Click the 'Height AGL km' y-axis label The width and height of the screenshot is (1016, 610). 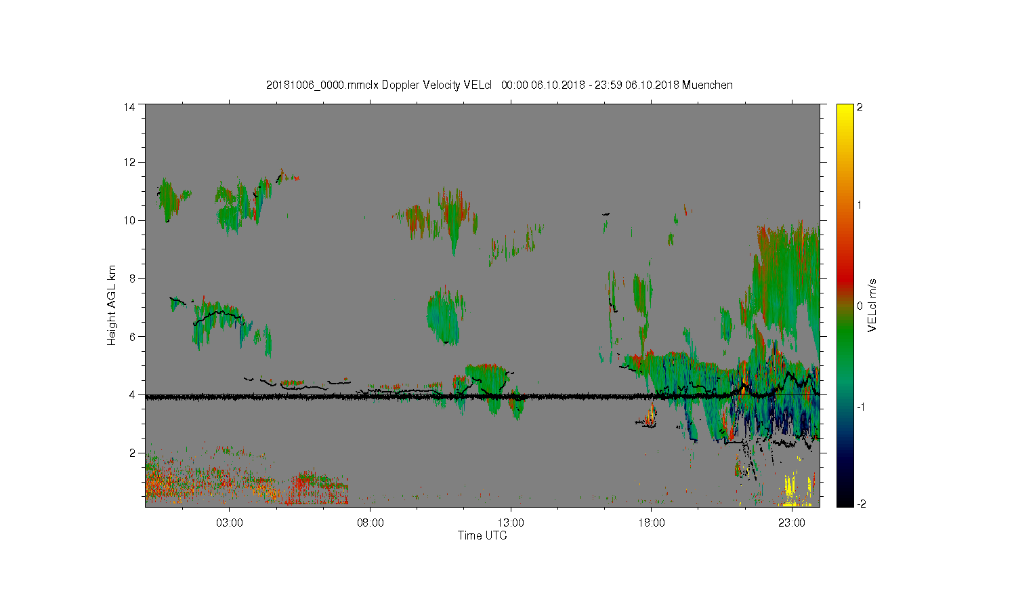click(111, 305)
